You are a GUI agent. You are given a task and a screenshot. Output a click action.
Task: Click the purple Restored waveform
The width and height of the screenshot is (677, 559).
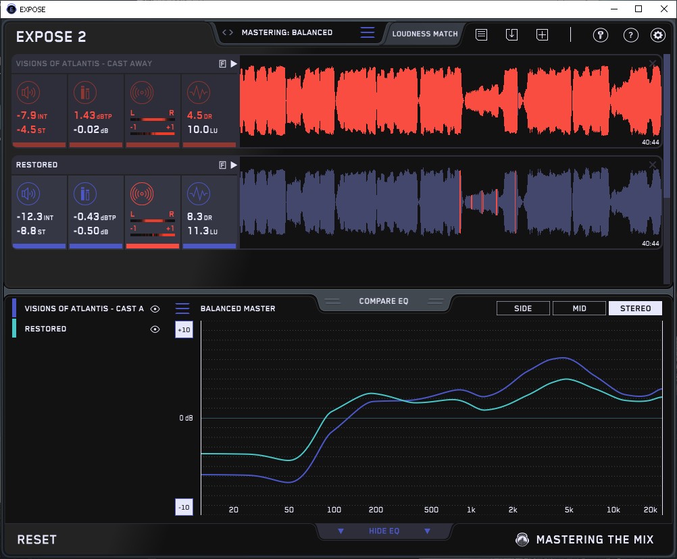(451, 203)
